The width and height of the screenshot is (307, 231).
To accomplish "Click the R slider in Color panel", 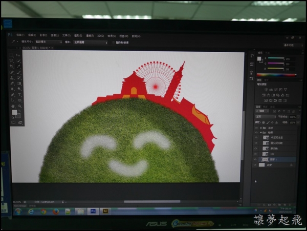I will coord(276,58).
